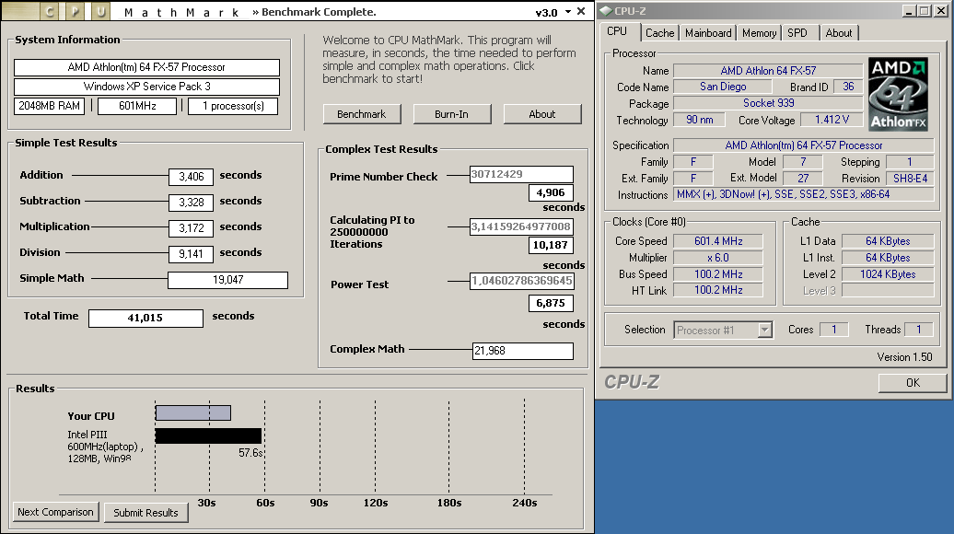Click Next Comparison button
The width and height of the screenshot is (954, 534).
point(55,512)
